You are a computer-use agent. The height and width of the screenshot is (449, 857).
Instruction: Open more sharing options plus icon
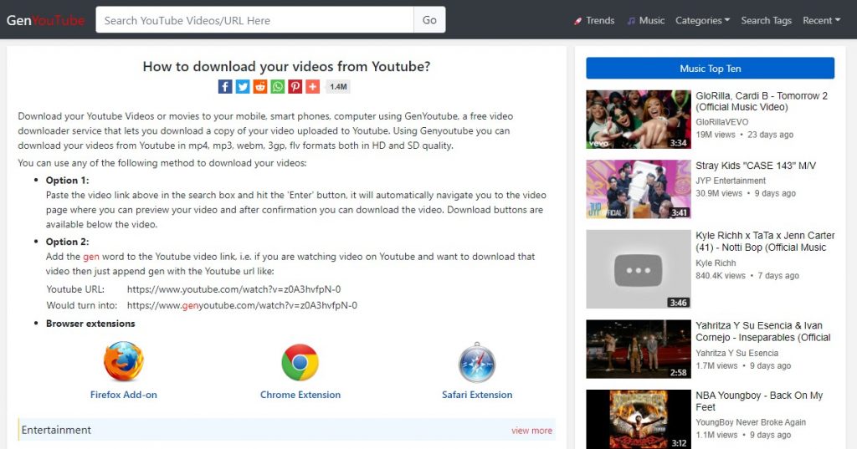[313, 86]
